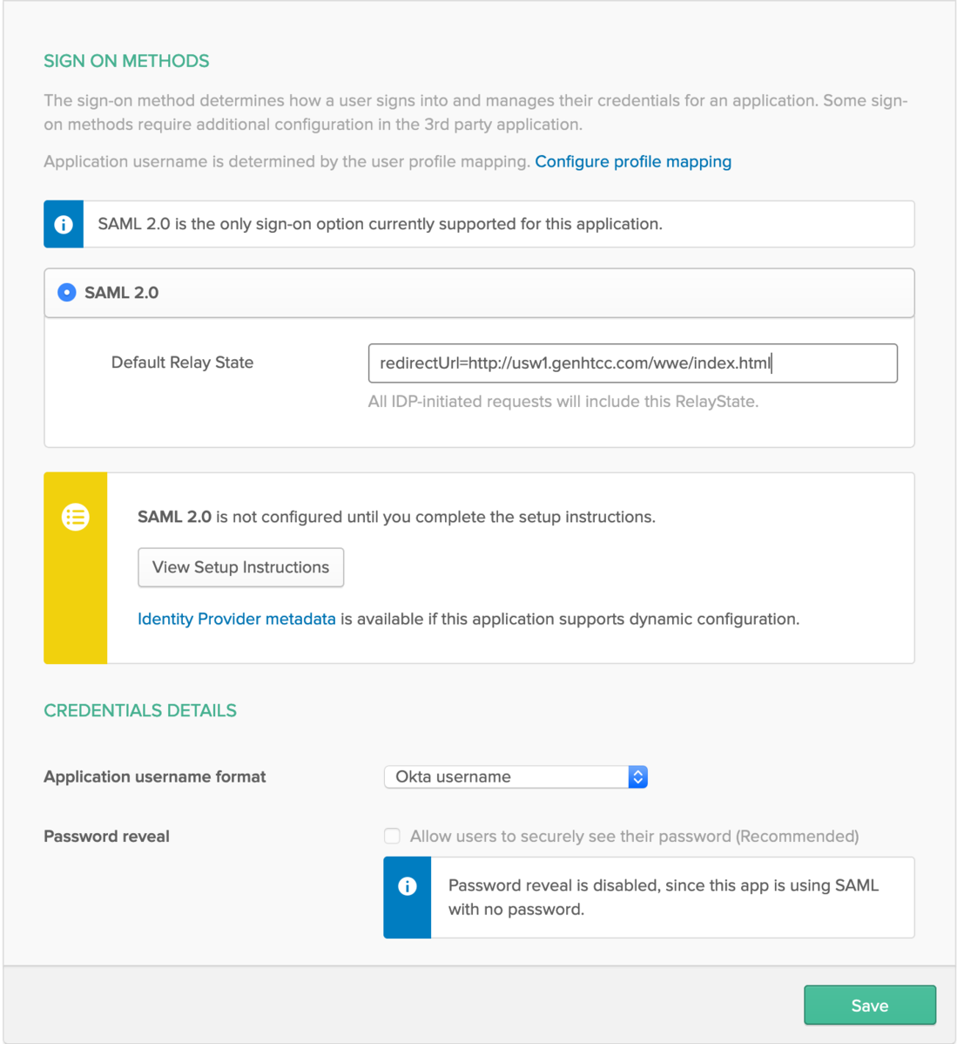Click the CREDENTIALS DETAILS heading
This screenshot has width=957, height=1044.
point(139,710)
